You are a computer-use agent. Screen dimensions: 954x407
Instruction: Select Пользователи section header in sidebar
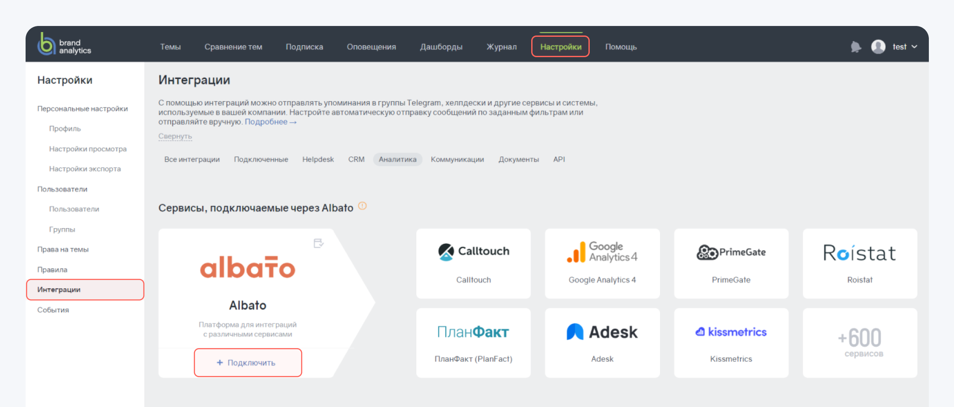[x=62, y=189]
